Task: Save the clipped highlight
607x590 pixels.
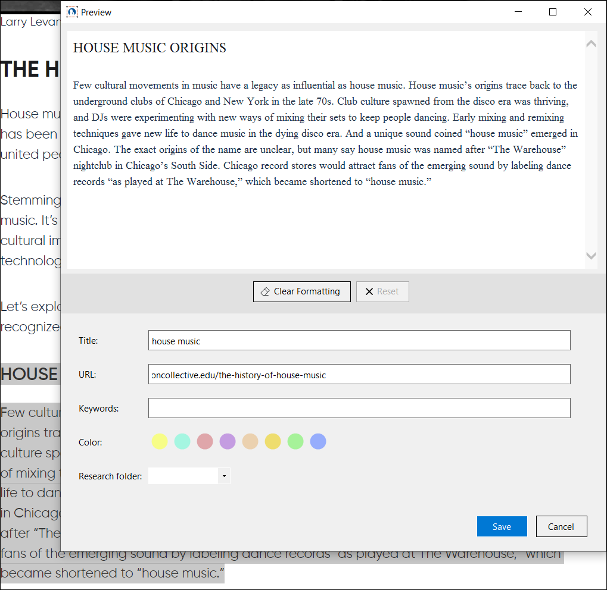Action: point(502,526)
